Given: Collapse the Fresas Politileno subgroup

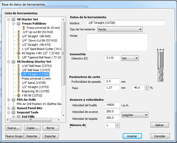Looking at the screenshot, I should point(13,24).
